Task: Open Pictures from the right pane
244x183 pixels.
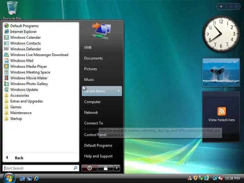Action: click(91, 69)
